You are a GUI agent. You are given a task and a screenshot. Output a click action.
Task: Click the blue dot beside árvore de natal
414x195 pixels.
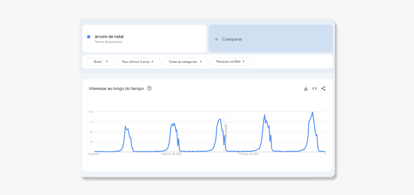tap(89, 37)
